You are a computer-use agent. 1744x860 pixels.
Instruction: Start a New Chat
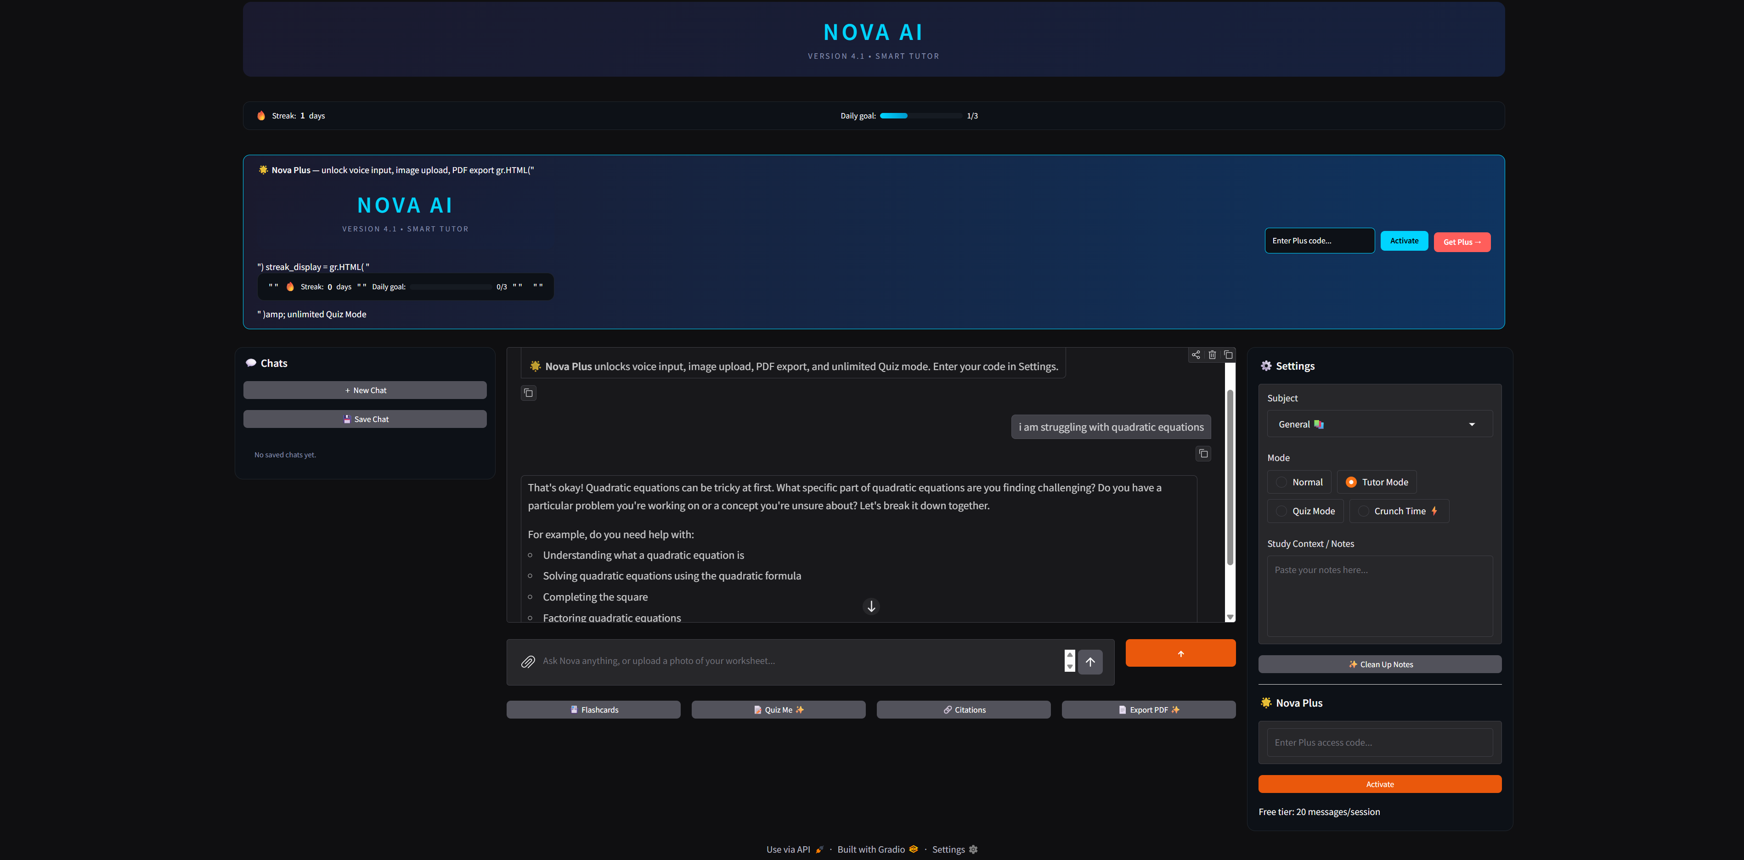click(365, 390)
